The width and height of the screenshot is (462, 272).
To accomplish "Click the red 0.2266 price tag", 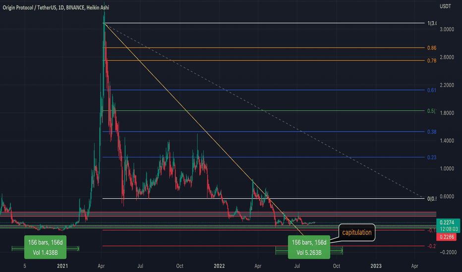I will [447, 237].
